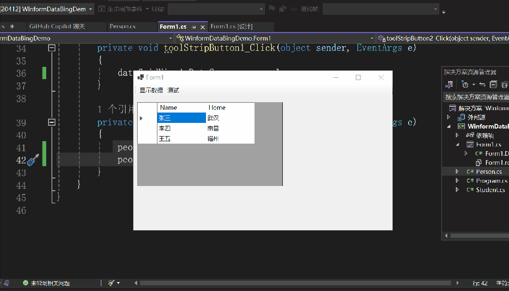509x291 pixels.
Task: Click the editor's horizontal scrollbar track
Action: click(292, 283)
